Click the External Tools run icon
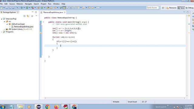This screenshot has height=109, width=194. point(32,8)
